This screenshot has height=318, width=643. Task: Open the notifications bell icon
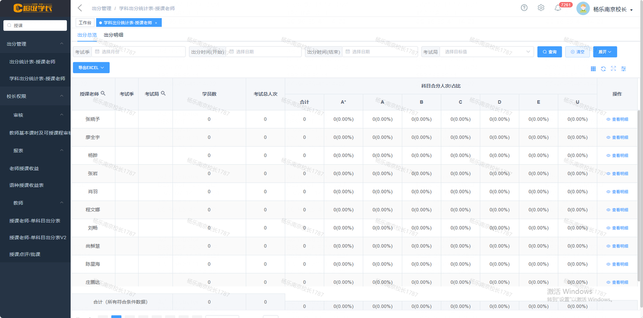click(x=558, y=8)
